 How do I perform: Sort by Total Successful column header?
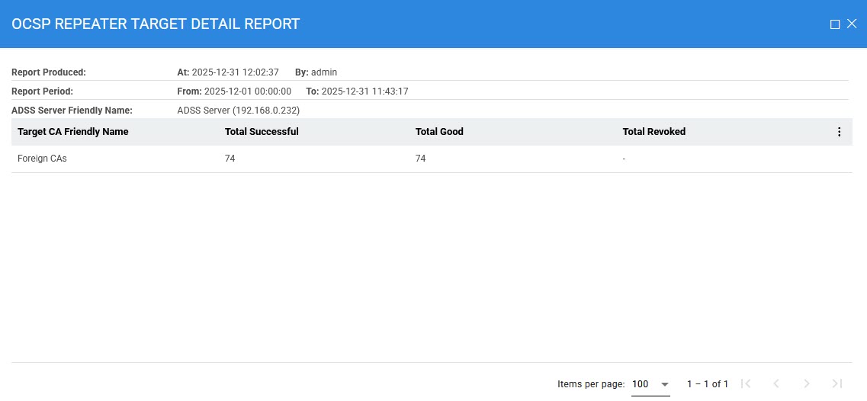pos(262,132)
